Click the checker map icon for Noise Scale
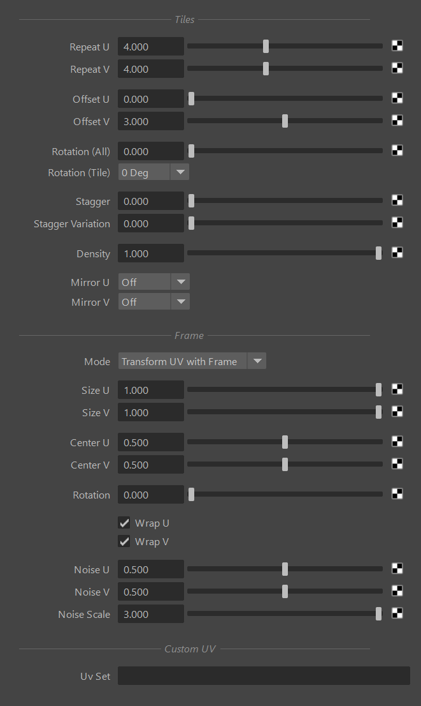421x706 pixels. tap(397, 613)
